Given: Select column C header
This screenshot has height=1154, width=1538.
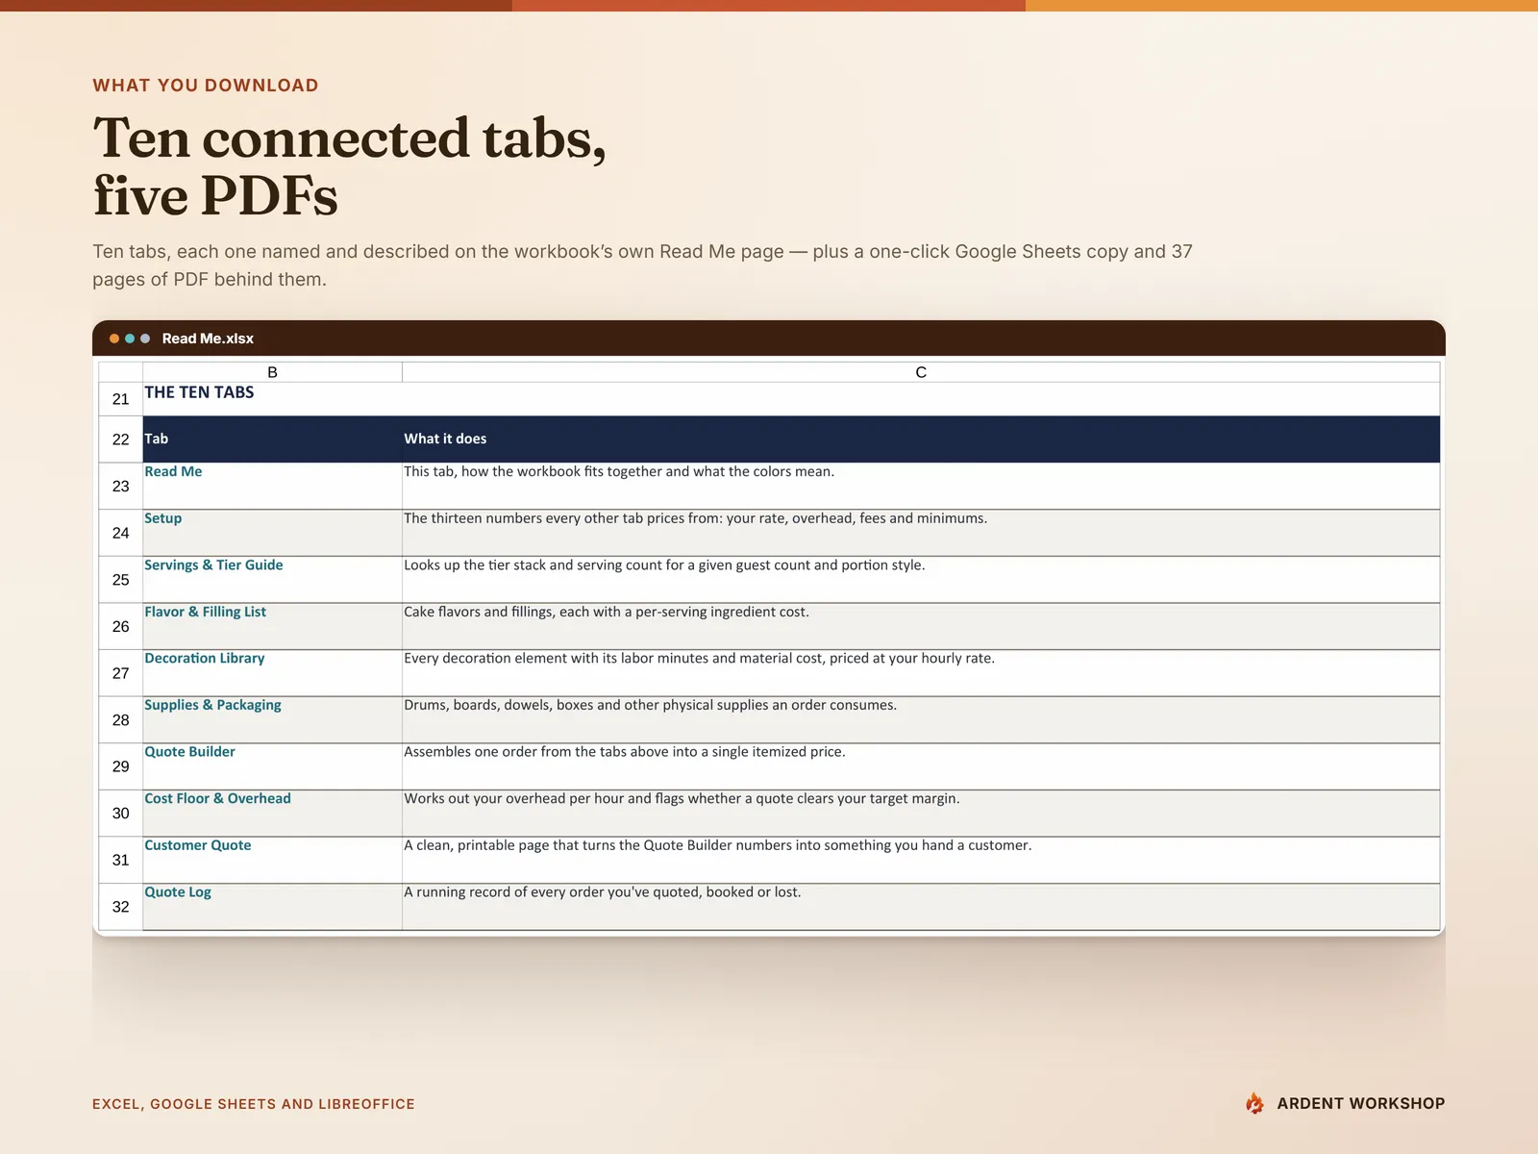Looking at the screenshot, I should (x=921, y=372).
